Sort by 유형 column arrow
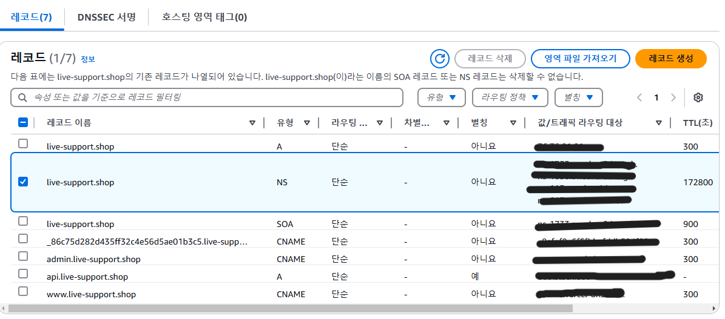Image resolution: width=725 pixels, height=319 pixels. [307, 123]
